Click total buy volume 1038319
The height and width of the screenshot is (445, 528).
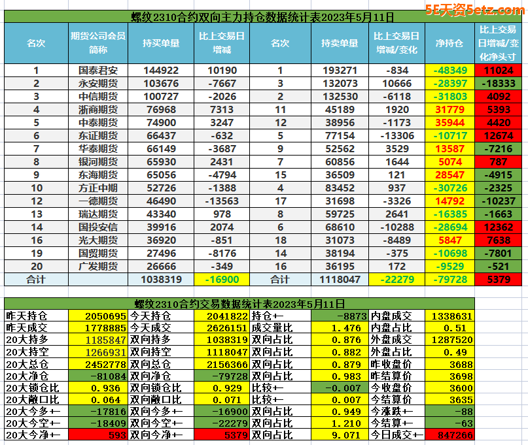[x=161, y=280]
